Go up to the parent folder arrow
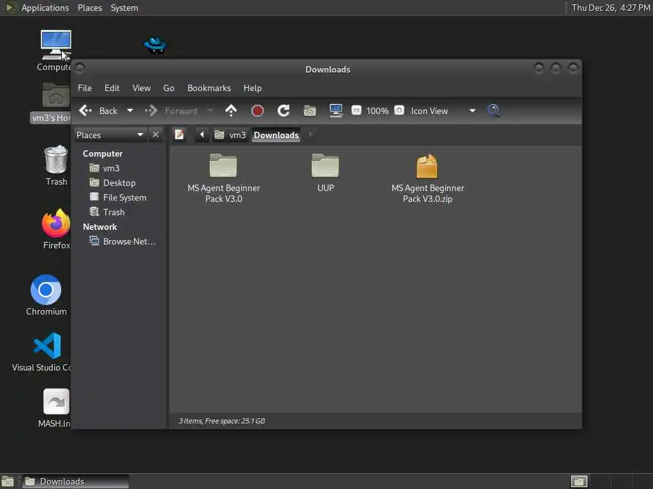This screenshot has height=489, width=653. pyautogui.click(x=231, y=111)
